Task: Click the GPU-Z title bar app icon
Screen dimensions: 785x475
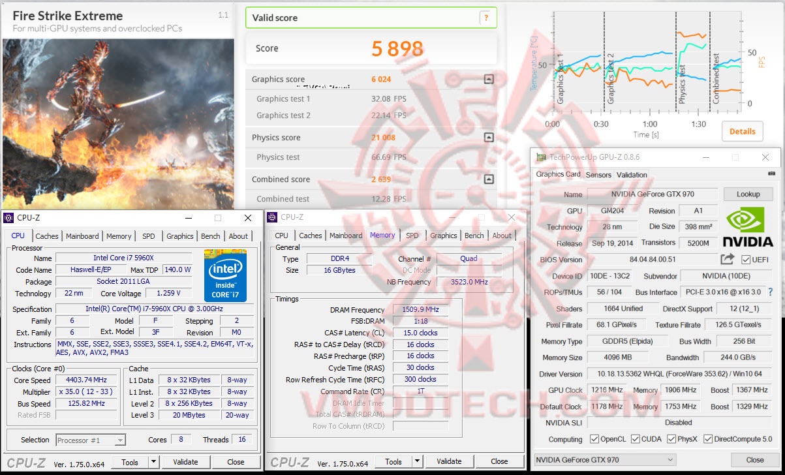Action: coord(541,157)
